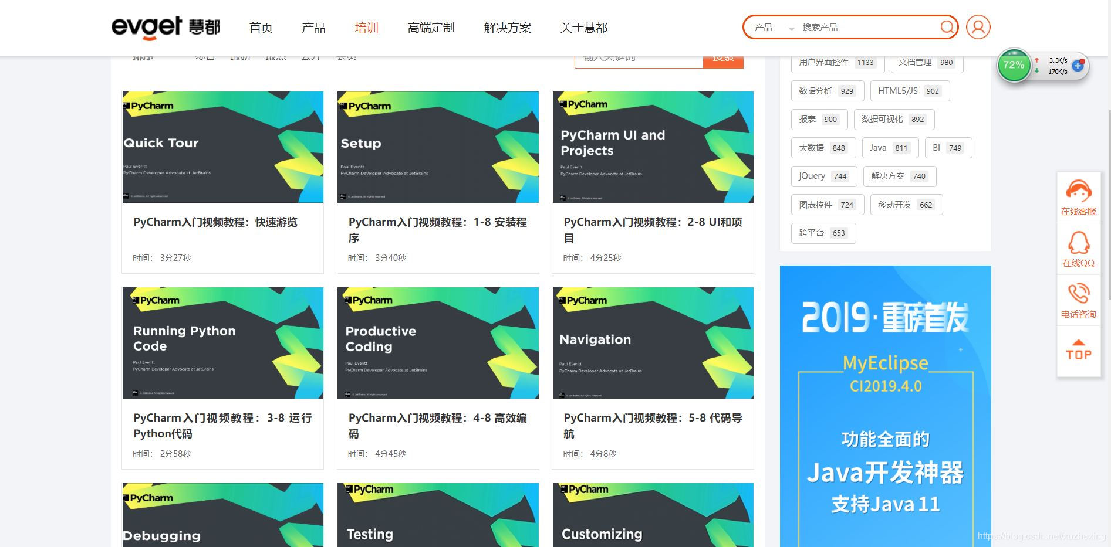
Task: Open the user account avatar icon
Action: coord(978,28)
